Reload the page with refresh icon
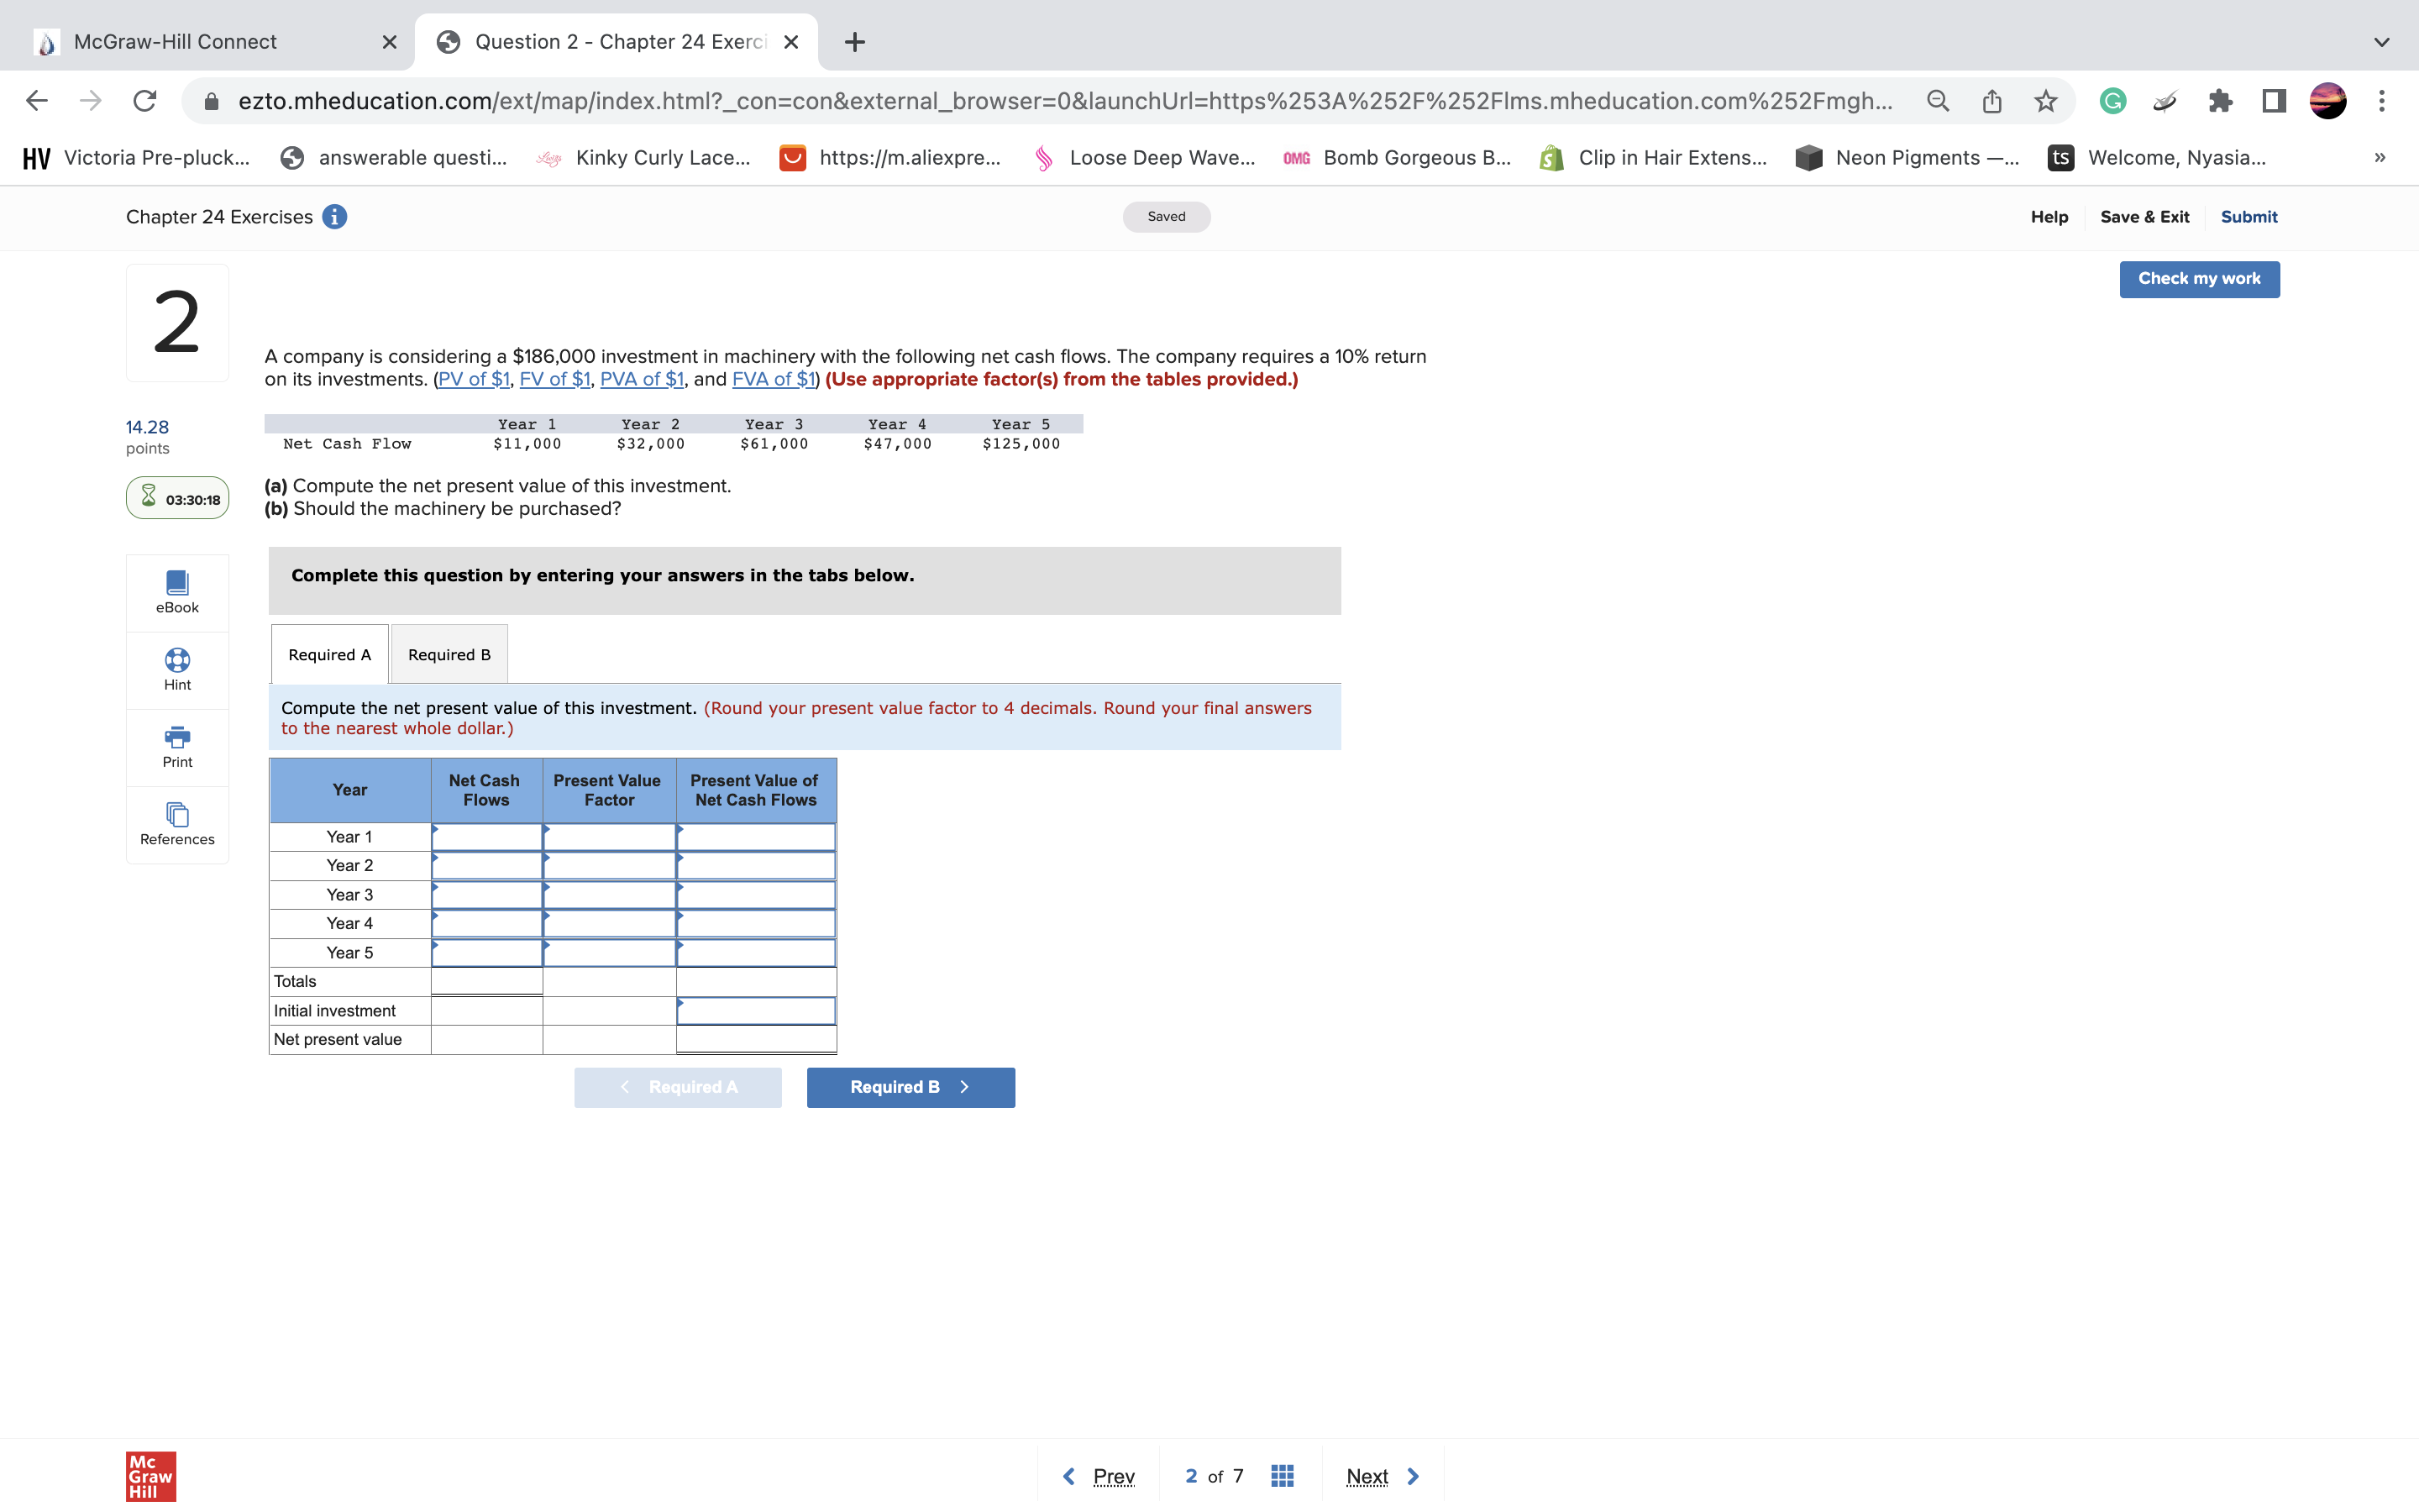Screen dimensions: 2419x1512 tap(145, 101)
